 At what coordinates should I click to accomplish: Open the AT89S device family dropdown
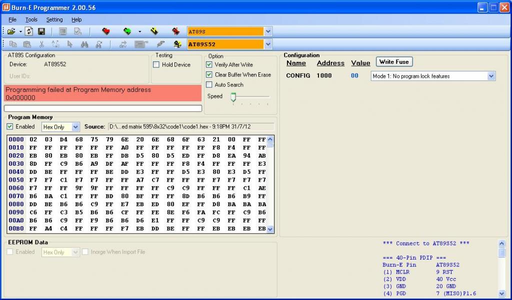(x=268, y=31)
